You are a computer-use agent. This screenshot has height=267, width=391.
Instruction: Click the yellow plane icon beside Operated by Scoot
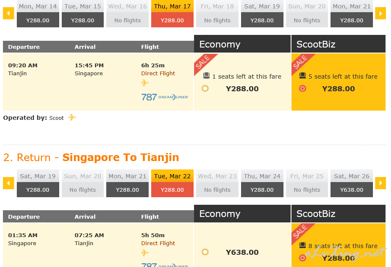[72, 117]
